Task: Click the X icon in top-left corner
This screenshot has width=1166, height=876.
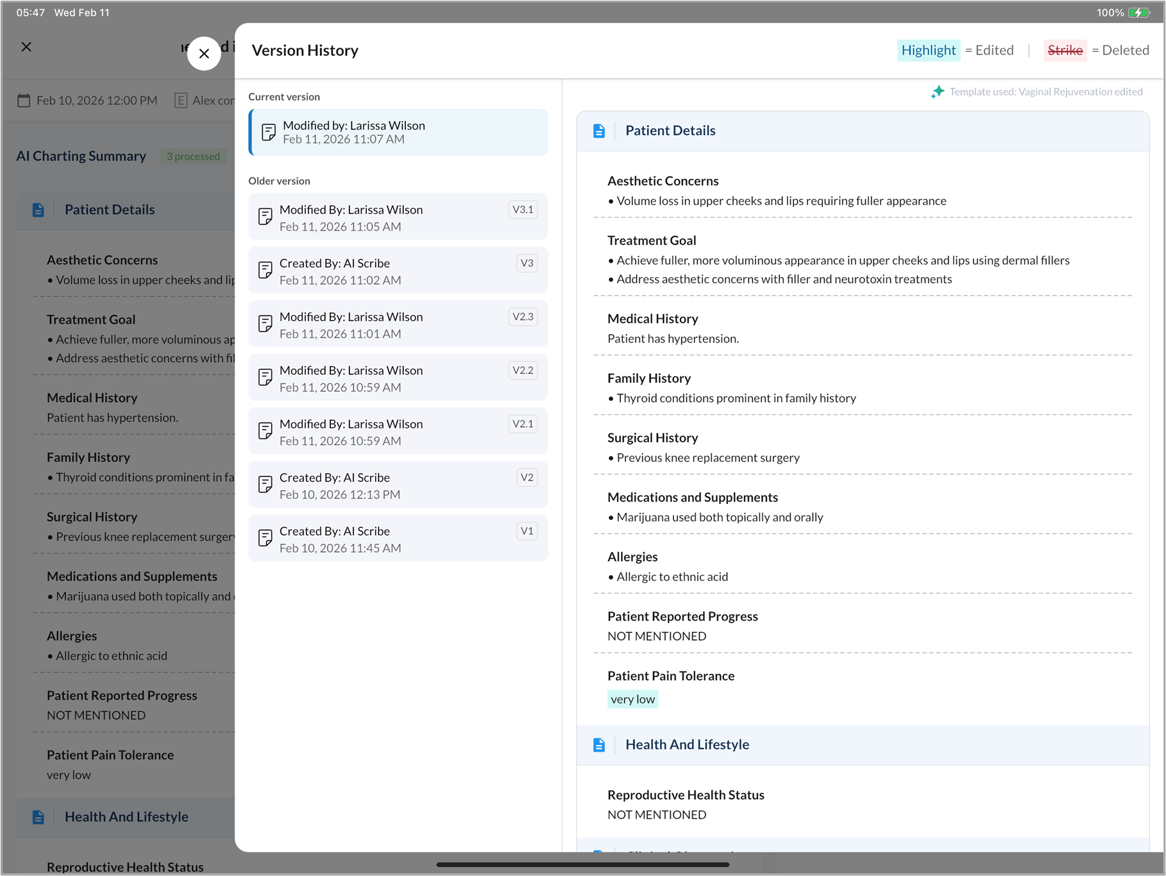Action: tap(26, 47)
